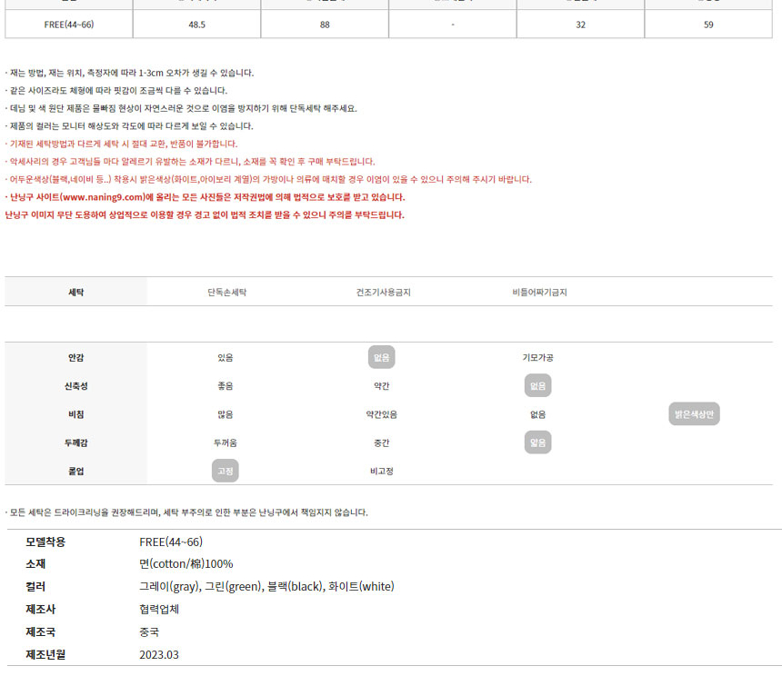The width and height of the screenshot is (782, 676).
Task: Click manufacture date '2023.03'
Action: (159, 654)
